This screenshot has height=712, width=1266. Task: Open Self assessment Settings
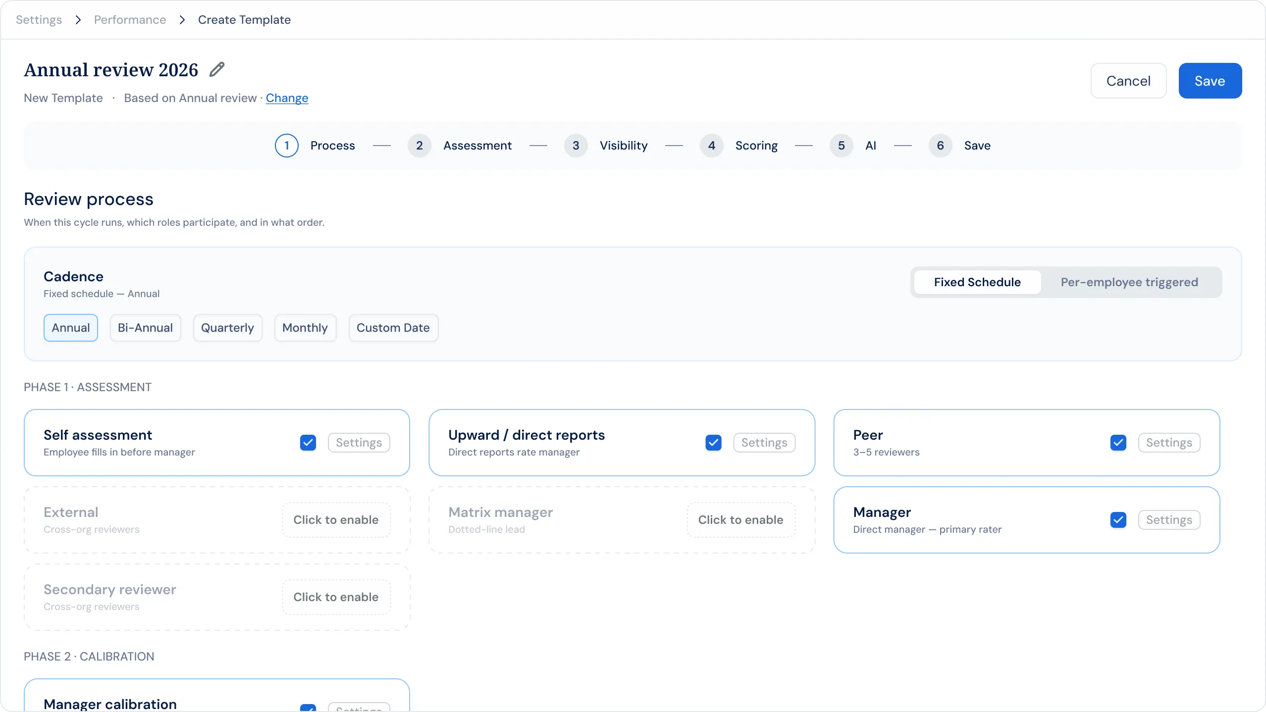(x=359, y=443)
